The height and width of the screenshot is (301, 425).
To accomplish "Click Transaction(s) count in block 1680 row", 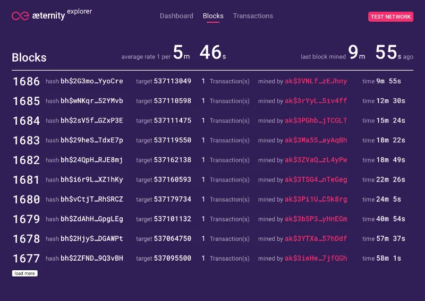I will tap(225, 200).
